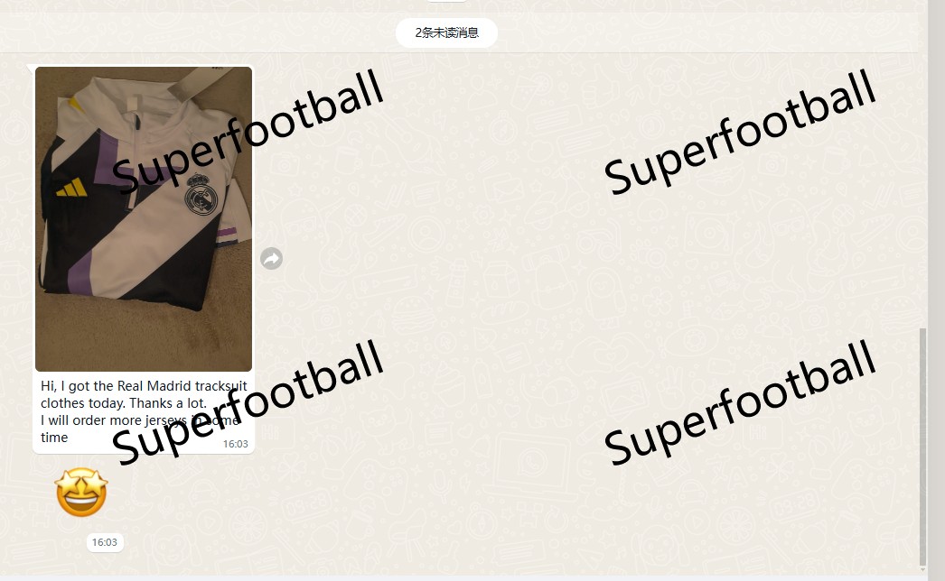This screenshot has width=945, height=581.
Task: Click the 'clothes today. Thanks a lot.' line
Action: pos(124,402)
